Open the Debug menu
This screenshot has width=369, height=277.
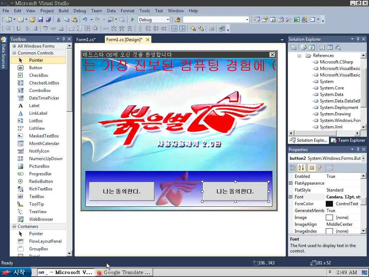point(80,11)
